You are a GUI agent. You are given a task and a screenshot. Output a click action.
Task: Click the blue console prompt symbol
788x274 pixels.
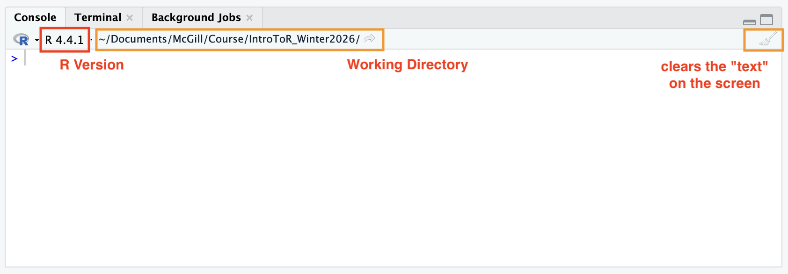[14, 58]
